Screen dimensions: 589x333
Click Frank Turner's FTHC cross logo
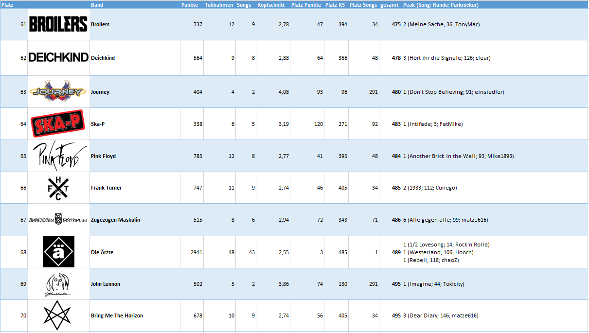(x=58, y=188)
